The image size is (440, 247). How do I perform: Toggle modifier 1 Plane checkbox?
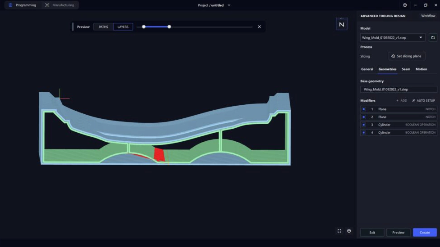[364, 109]
